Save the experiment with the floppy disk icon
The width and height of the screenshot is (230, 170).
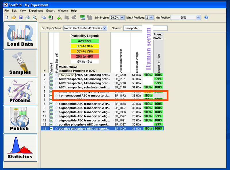pyautogui.click(x=20, y=18)
